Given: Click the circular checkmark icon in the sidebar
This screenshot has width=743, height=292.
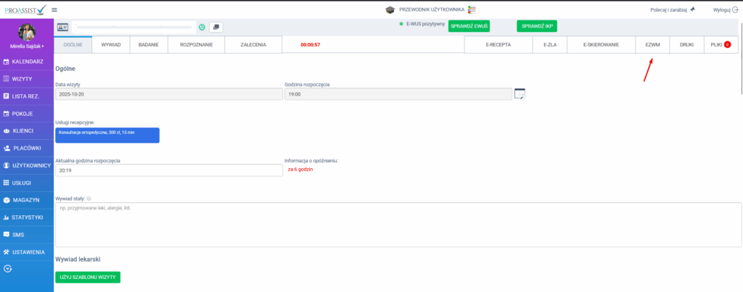Looking at the screenshot, I should pyautogui.click(x=8, y=268).
